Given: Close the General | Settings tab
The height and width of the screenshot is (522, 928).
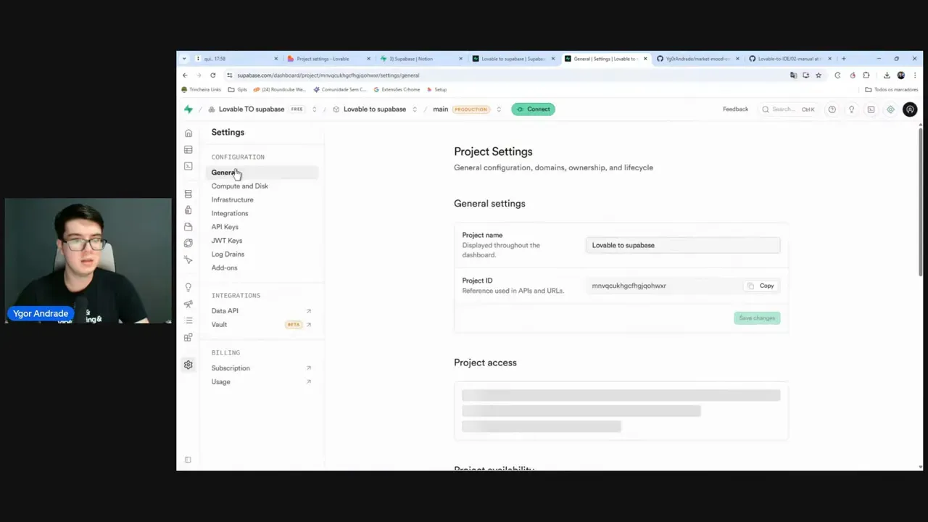Looking at the screenshot, I should click(645, 59).
